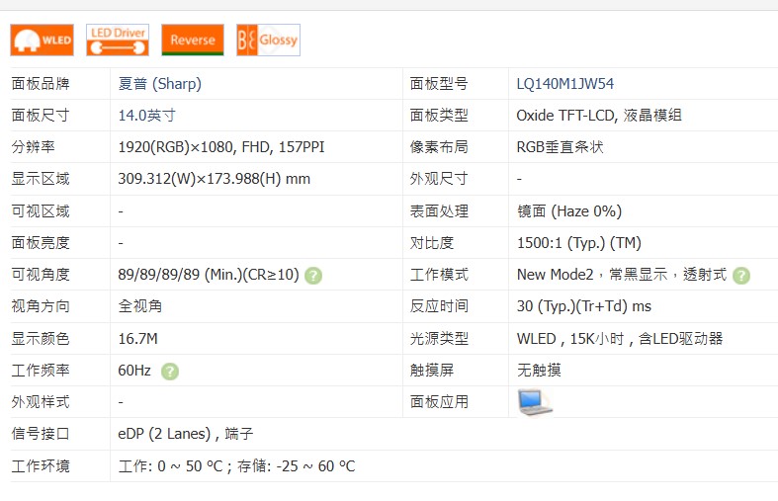
Task: Open help icon beside 89/89/89/89 viewing angle
Action: [313, 275]
